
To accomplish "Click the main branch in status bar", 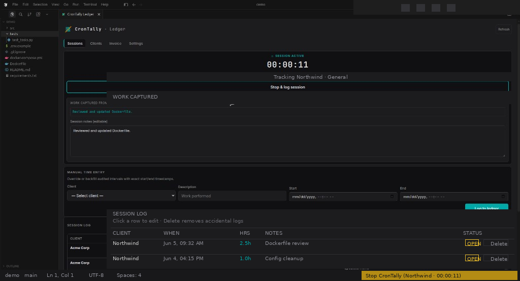I will coord(31,275).
